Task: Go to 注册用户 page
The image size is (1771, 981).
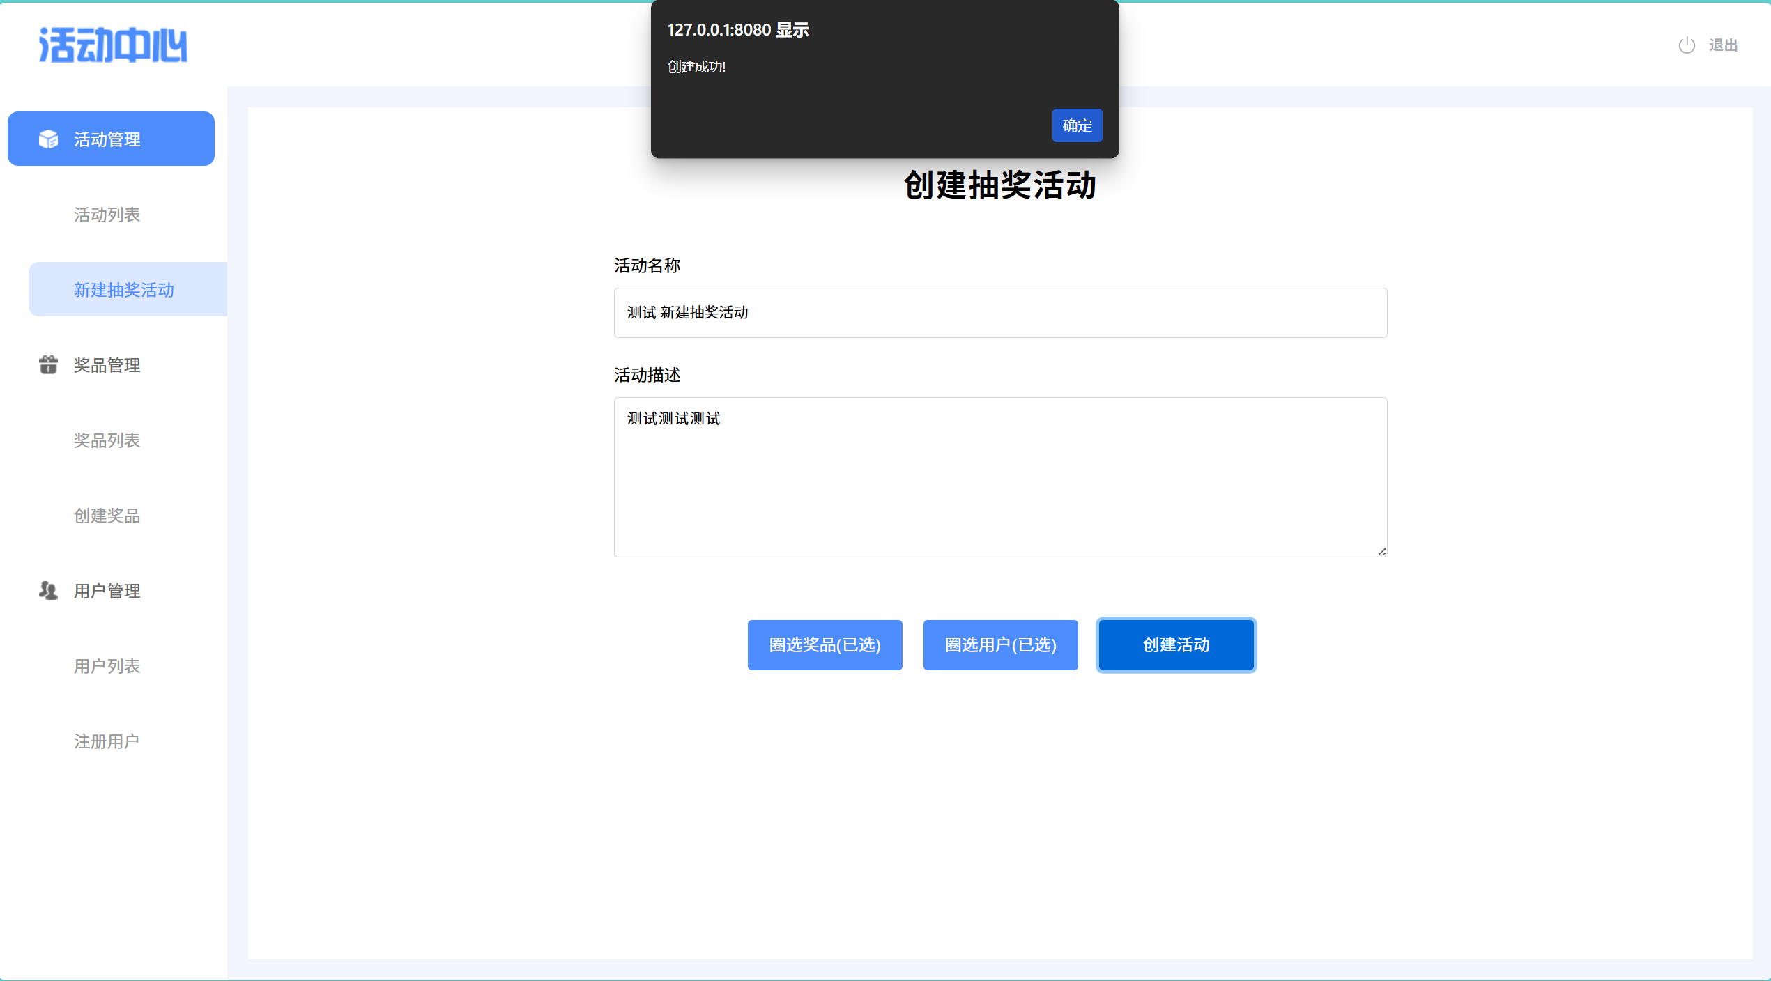Action: 107,741
